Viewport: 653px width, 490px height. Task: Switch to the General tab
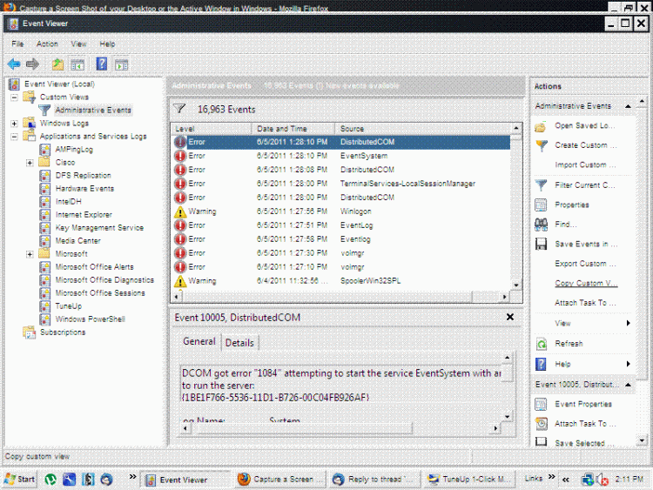click(199, 341)
